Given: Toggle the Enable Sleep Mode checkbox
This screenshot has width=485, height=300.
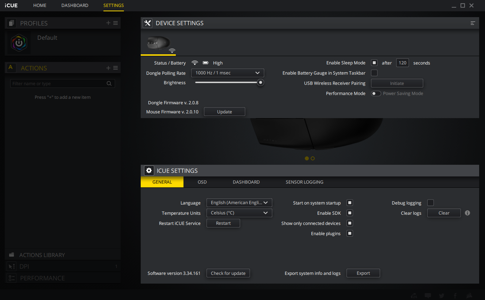Looking at the screenshot, I should coord(374,63).
